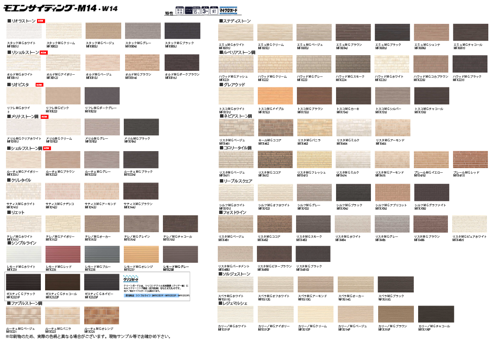493x343 pixels.
Task: Choose the ハウッドMGスモーク swatch
Action: (x=353, y=64)
